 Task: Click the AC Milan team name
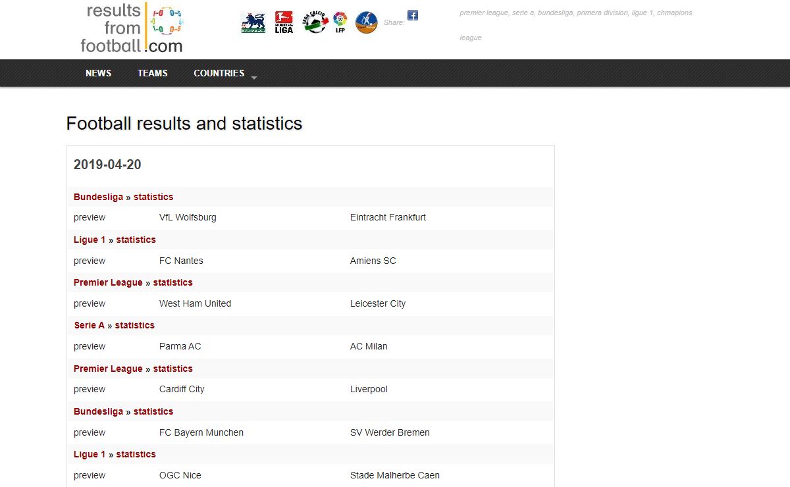tap(369, 346)
